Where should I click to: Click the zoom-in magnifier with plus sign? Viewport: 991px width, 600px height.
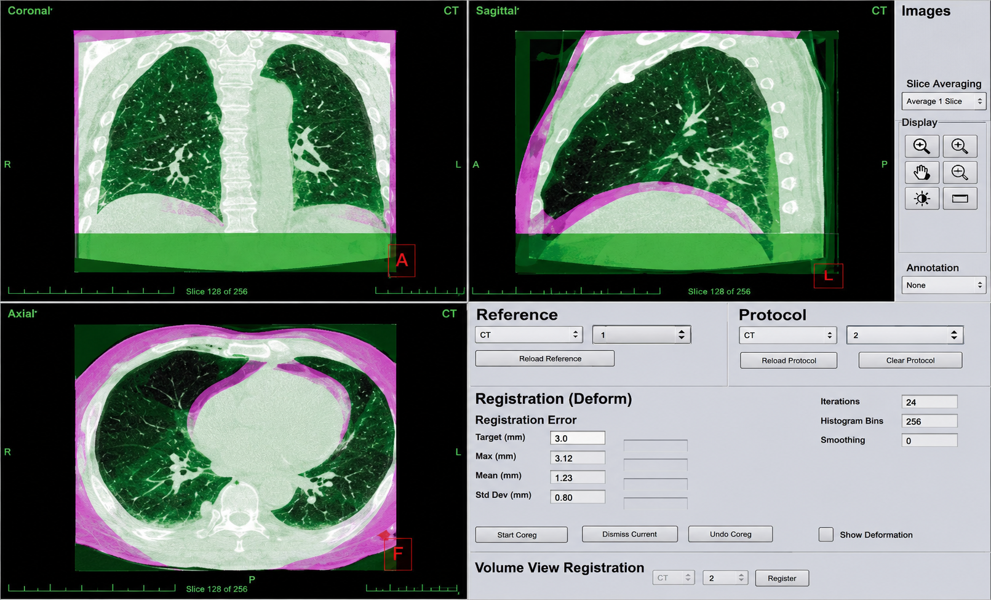click(960, 146)
